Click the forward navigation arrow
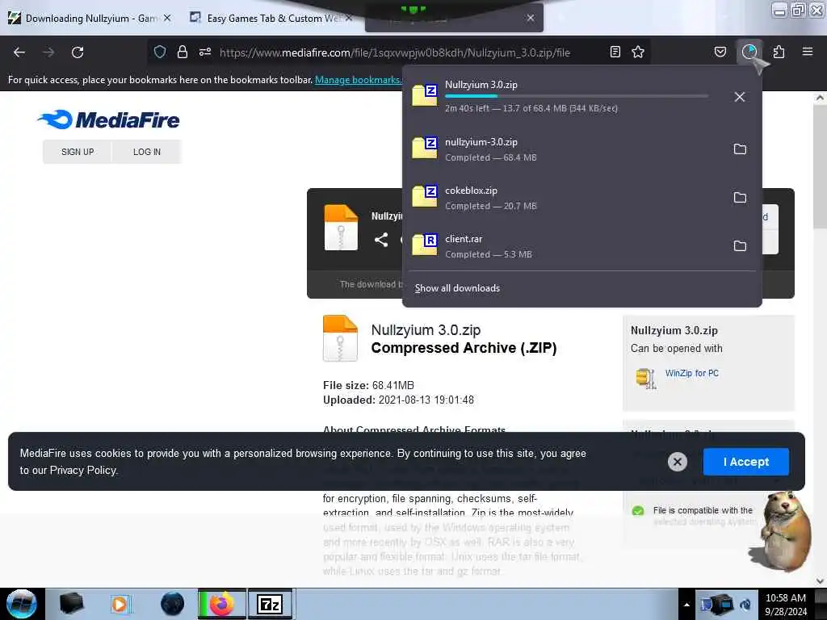Screen dimensions: 827x620 click(x=48, y=52)
